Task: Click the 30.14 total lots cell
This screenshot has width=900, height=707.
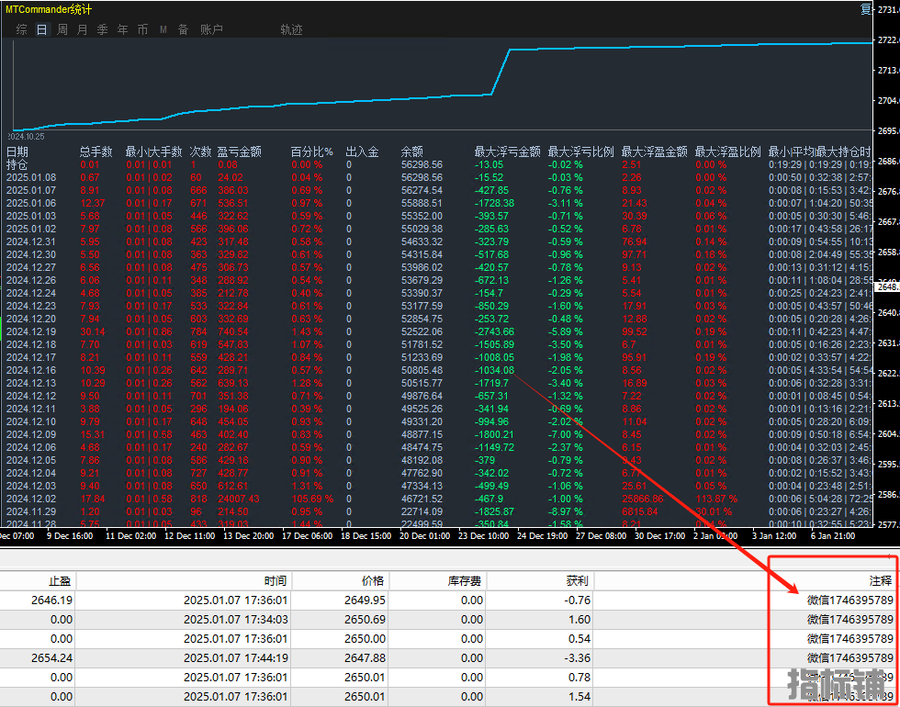Action: coord(92,331)
